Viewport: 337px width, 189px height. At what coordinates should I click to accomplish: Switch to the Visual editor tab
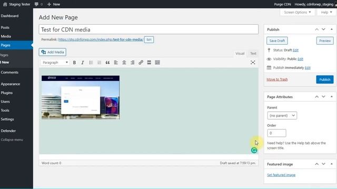click(240, 54)
